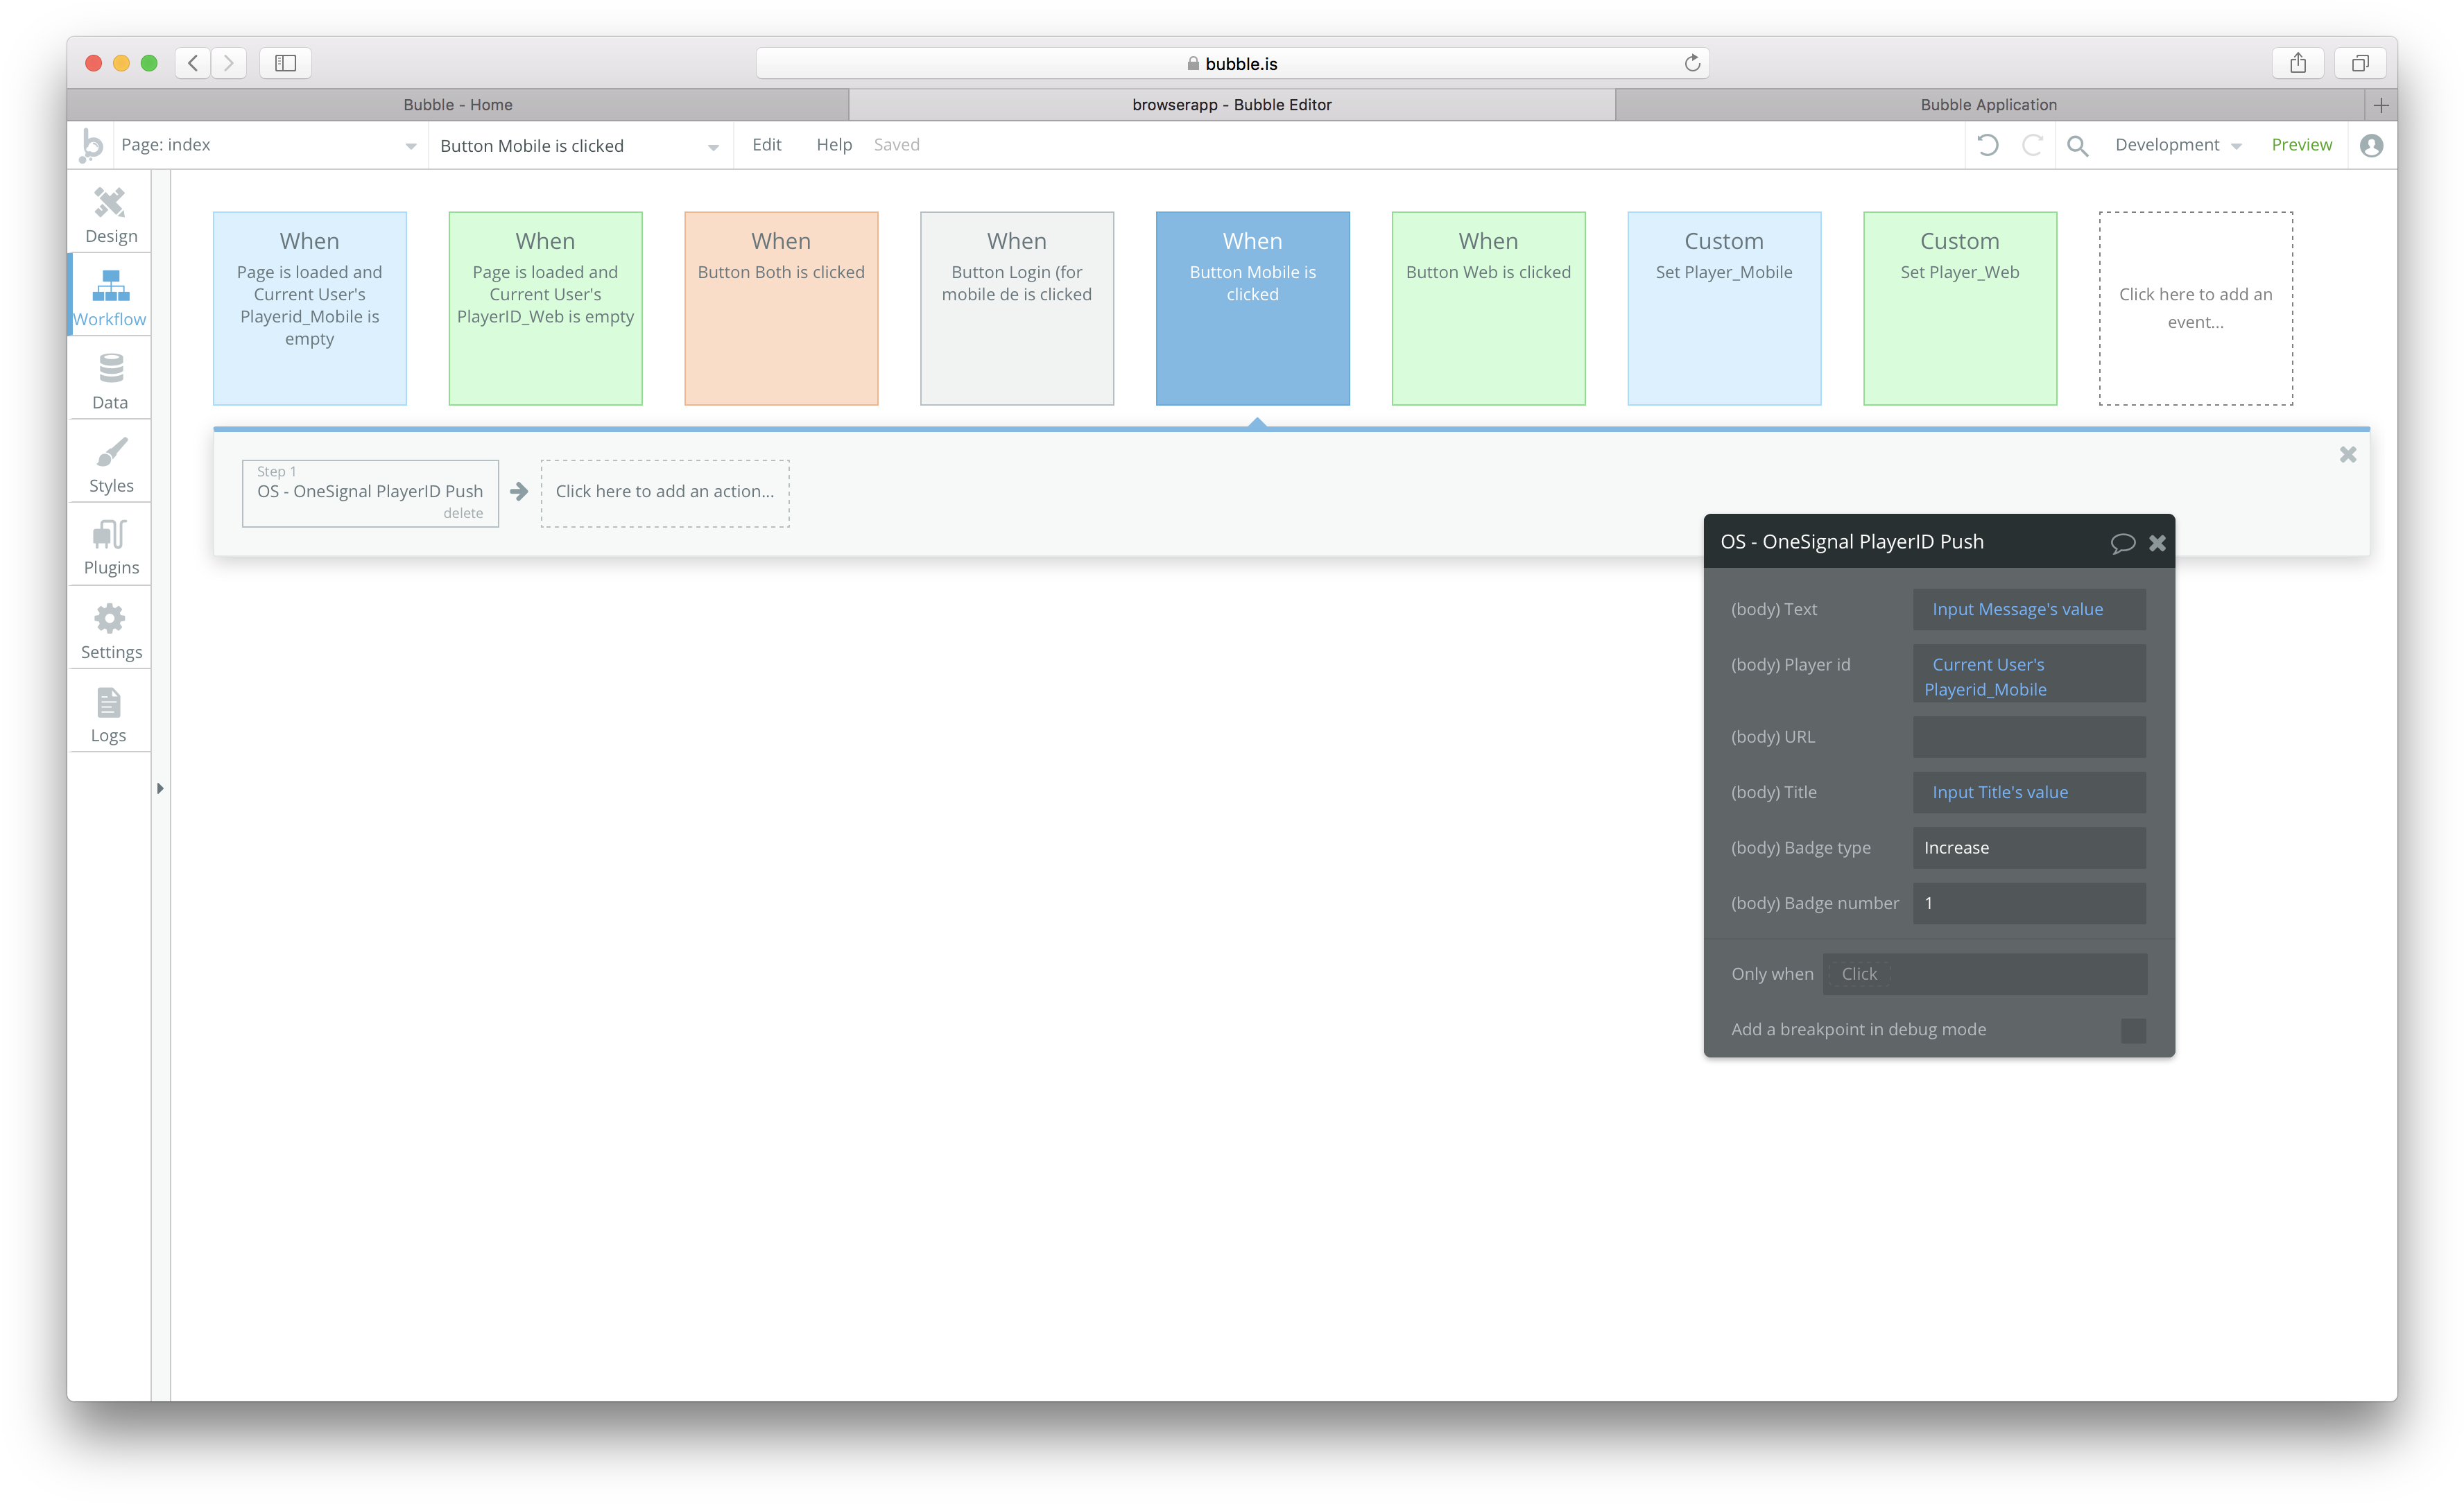Image resolution: width=2464 pixels, height=1504 pixels.
Task: Delete Step 1 OneSignal action
Action: pyautogui.click(x=463, y=513)
